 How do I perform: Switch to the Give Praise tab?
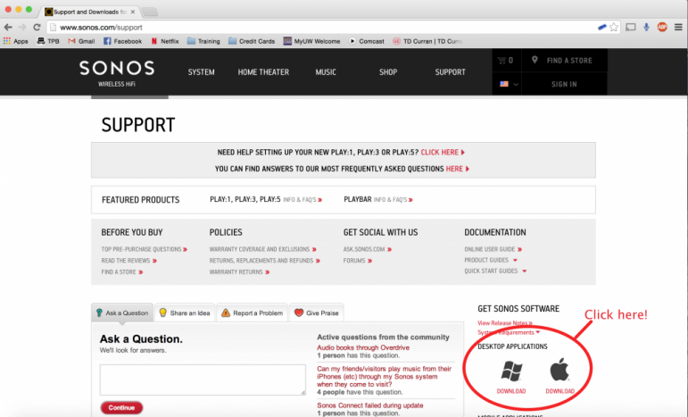[317, 313]
